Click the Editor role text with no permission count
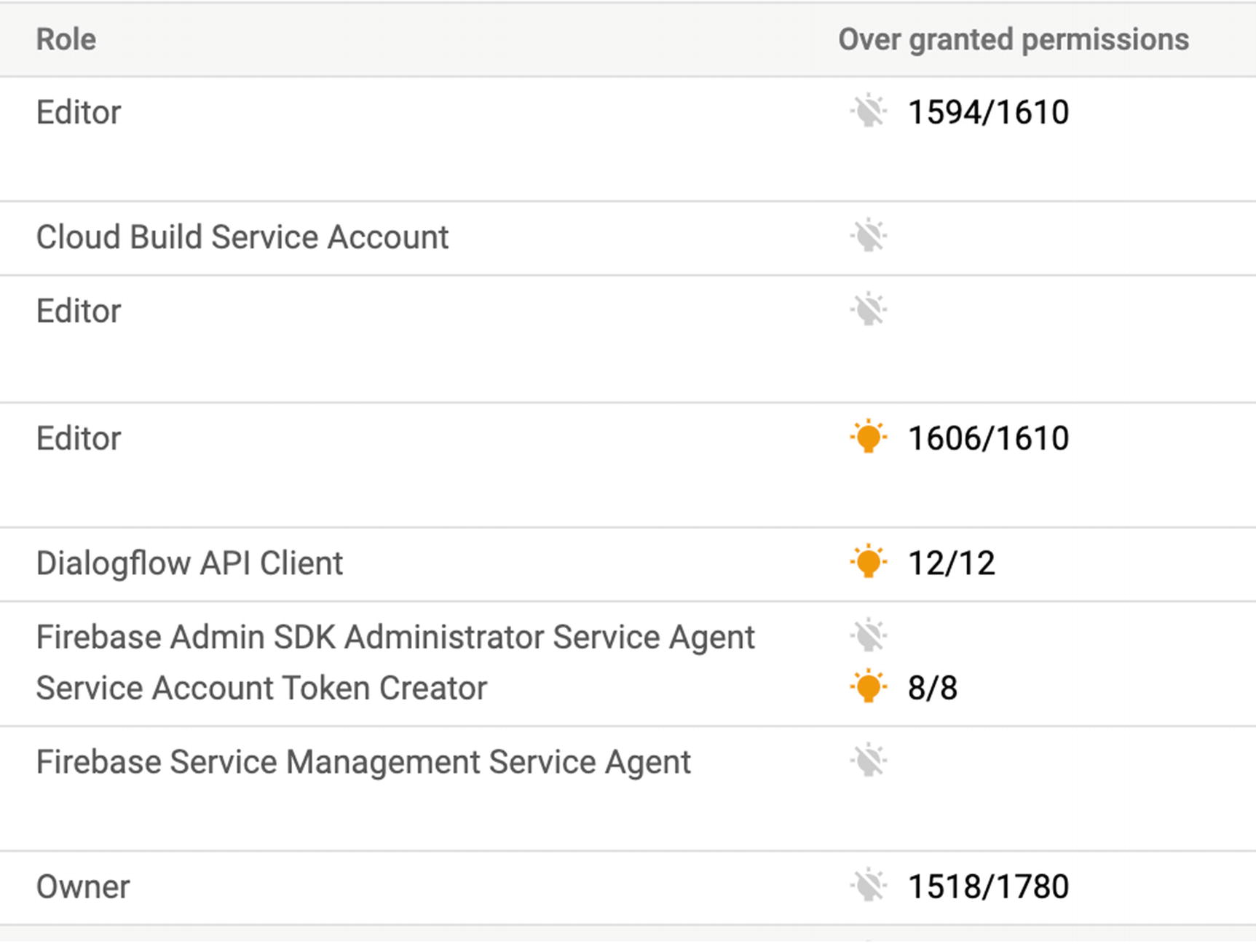 (x=79, y=312)
